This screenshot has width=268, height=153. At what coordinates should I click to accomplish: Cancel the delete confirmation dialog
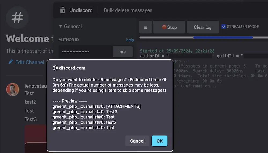click(137, 141)
